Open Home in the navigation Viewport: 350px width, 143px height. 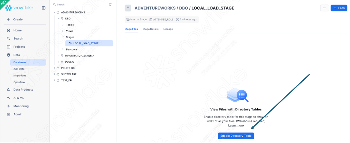click(17, 30)
